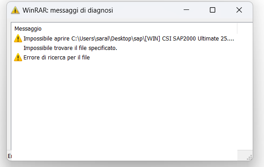Screen dimensions: 264x167
Task: Maximize the WinRAR diagnostic window
Action: (213, 10)
